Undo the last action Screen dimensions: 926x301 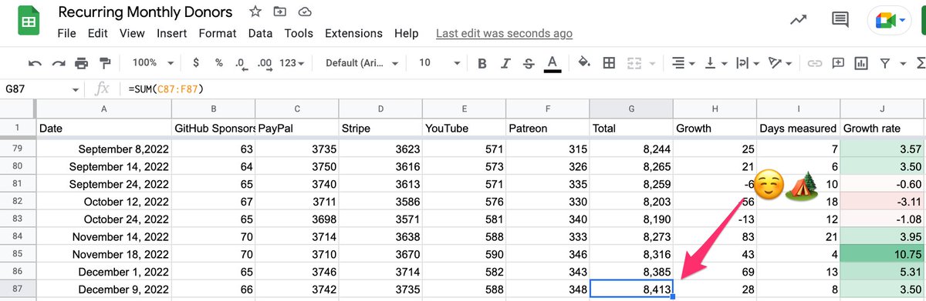tap(35, 63)
